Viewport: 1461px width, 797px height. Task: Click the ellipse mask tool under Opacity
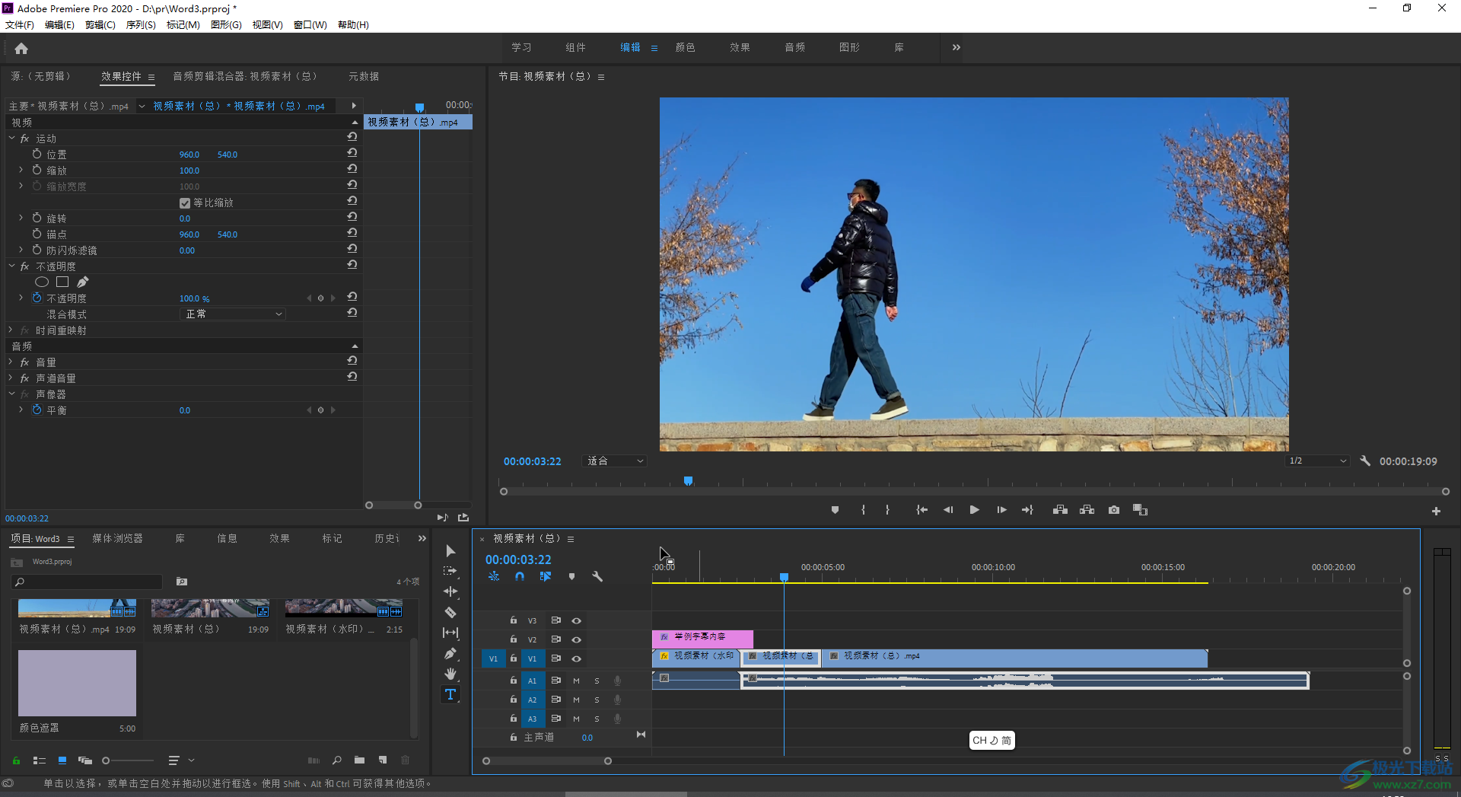tap(42, 282)
